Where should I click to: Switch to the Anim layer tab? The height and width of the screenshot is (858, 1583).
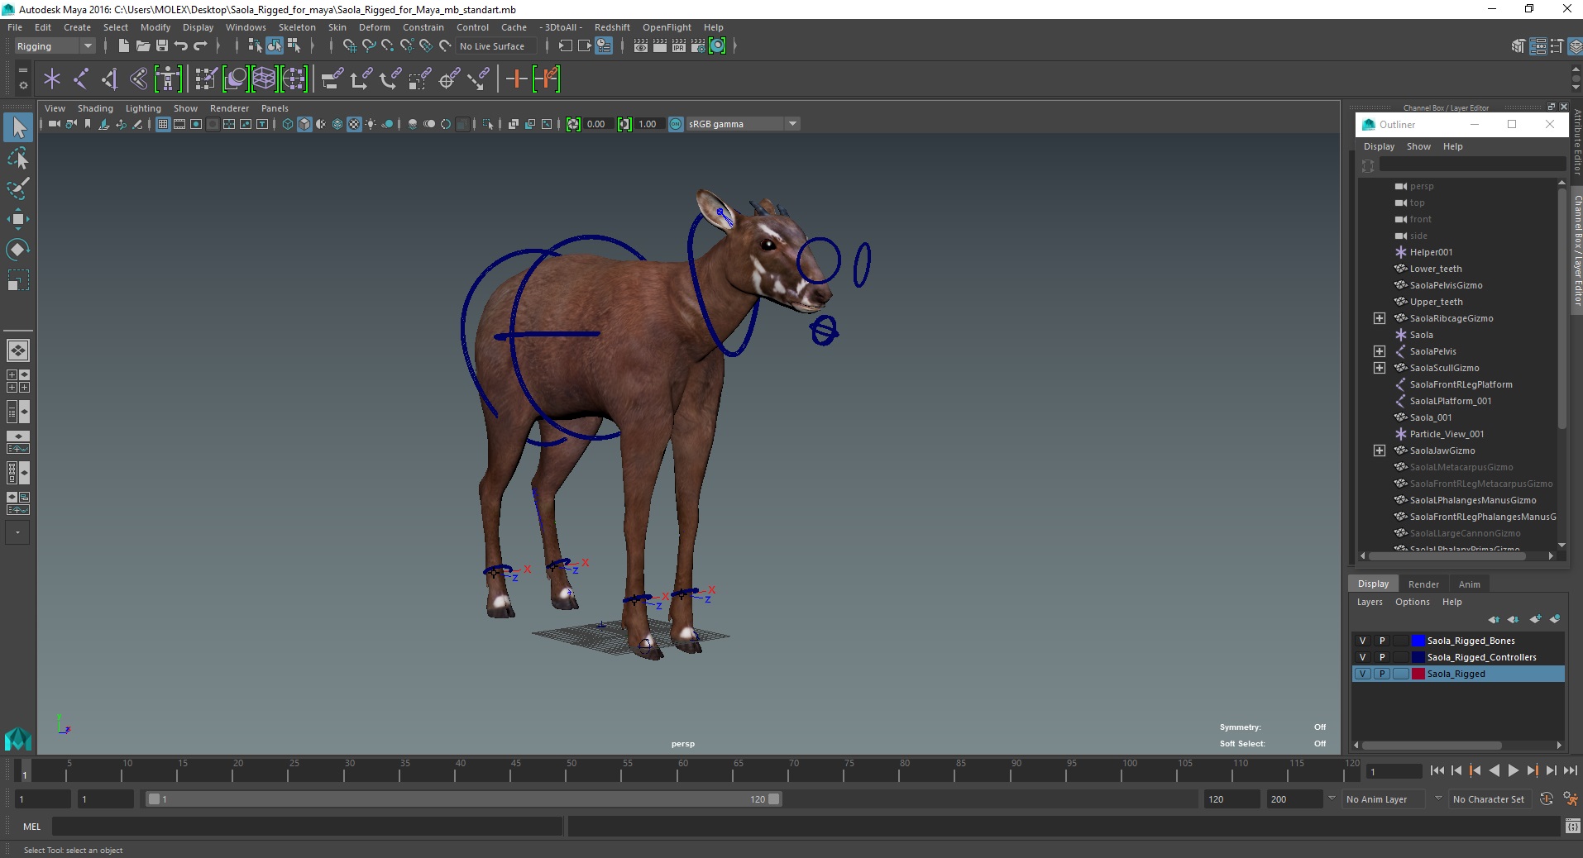click(1469, 584)
